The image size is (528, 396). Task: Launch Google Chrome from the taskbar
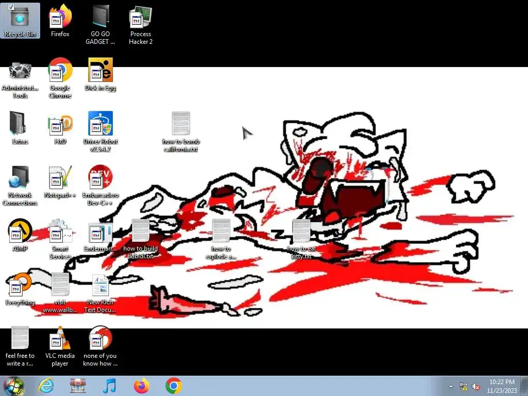click(173, 386)
